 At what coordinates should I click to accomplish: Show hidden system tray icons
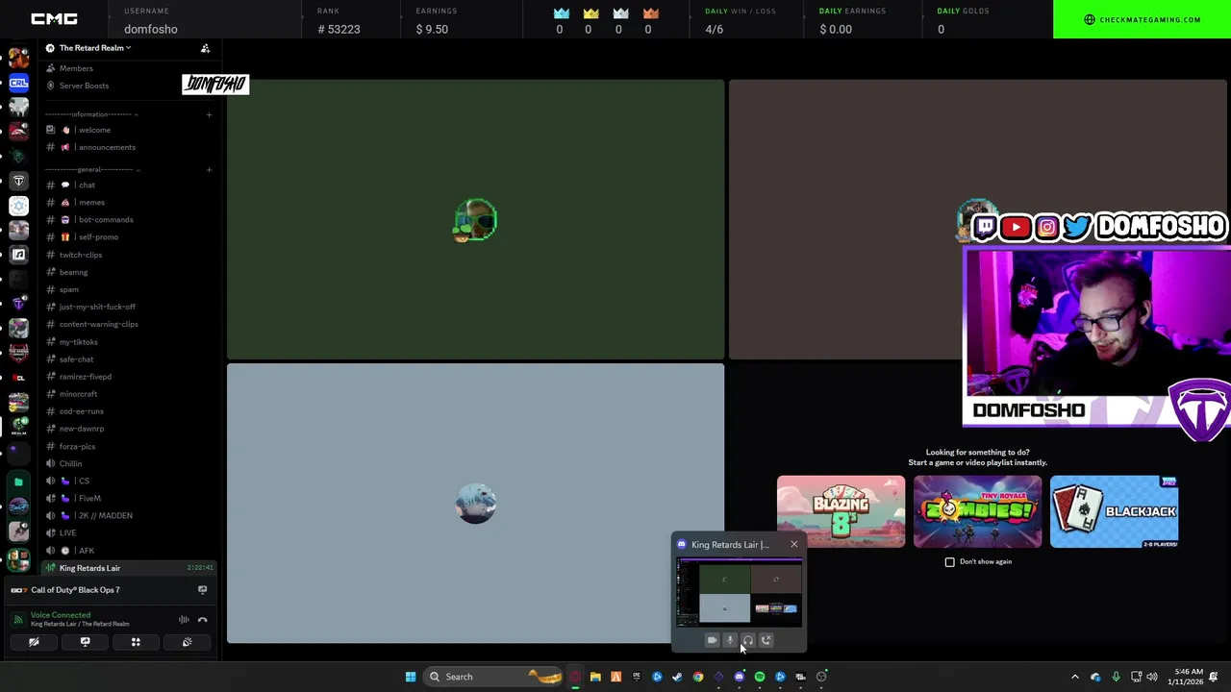(x=1074, y=677)
